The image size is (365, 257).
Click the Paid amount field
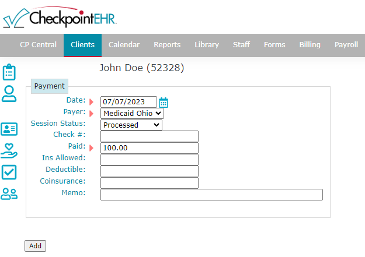[x=150, y=148]
